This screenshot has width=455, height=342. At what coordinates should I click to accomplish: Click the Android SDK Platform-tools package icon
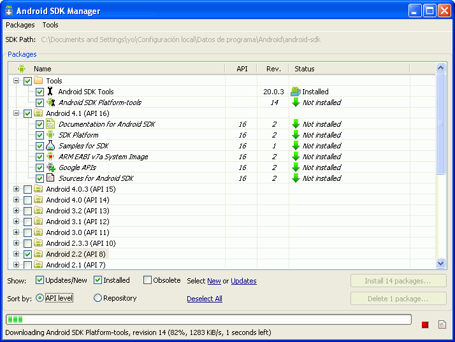[51, 102]
